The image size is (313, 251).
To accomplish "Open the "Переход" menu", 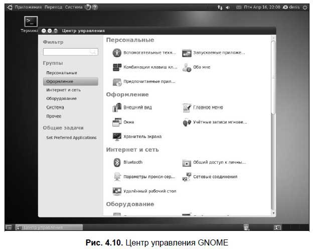I will tap(53, 8).
